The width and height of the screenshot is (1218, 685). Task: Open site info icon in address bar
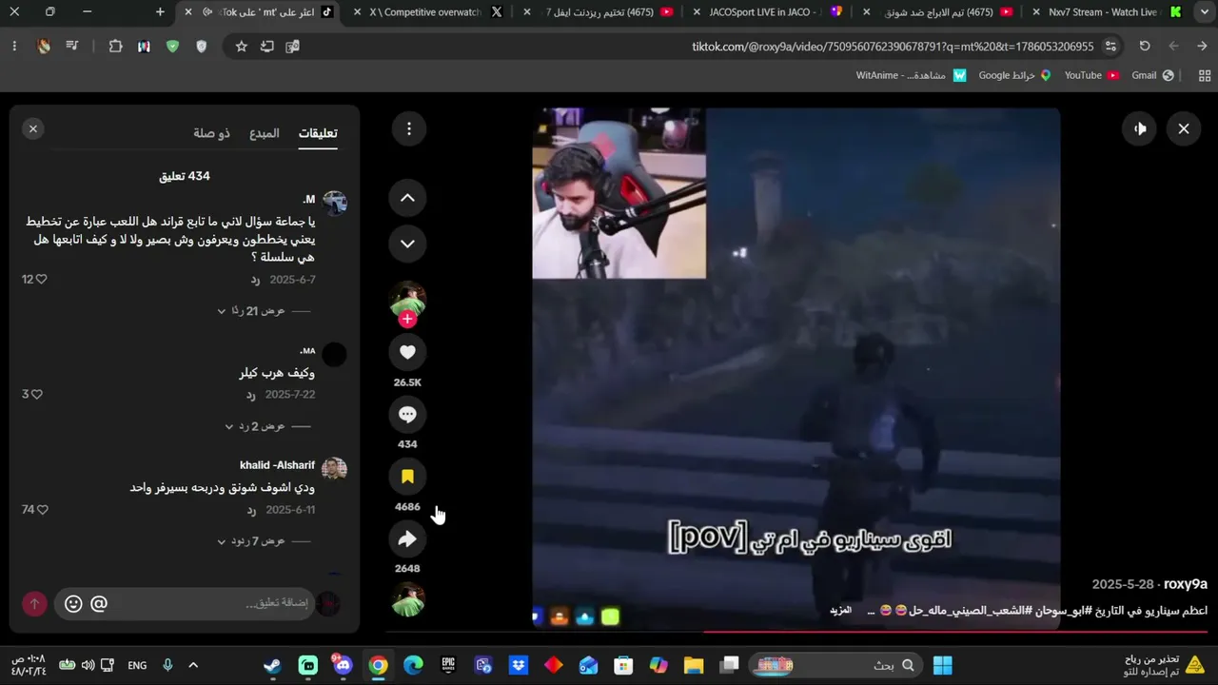point(1110,47)
